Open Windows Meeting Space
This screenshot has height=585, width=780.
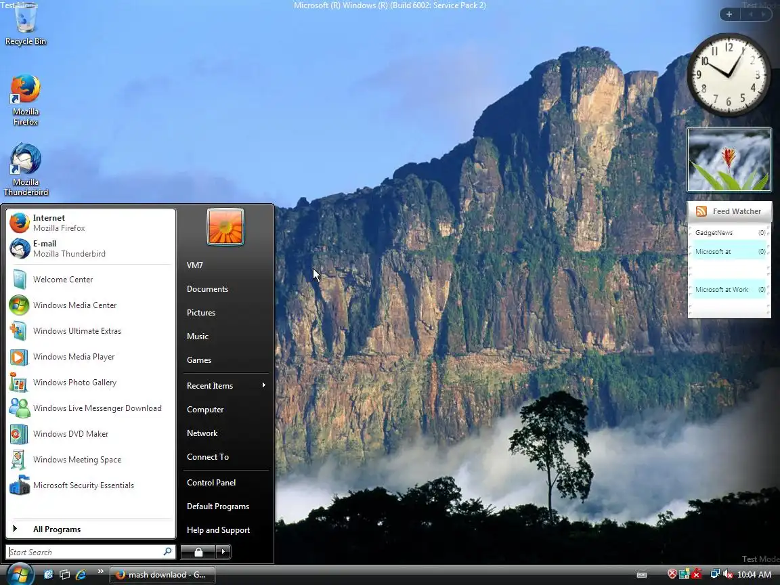click(91, 460)
